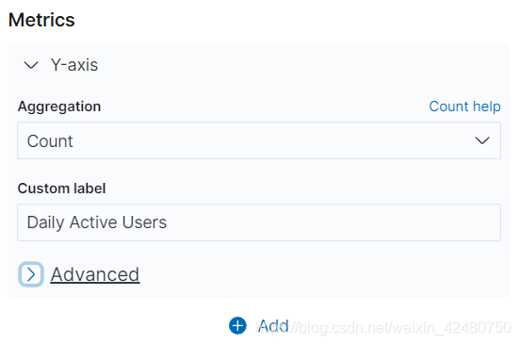Click the Custom label field heading
Screen dimensions: 520x345
pos(61,189)
